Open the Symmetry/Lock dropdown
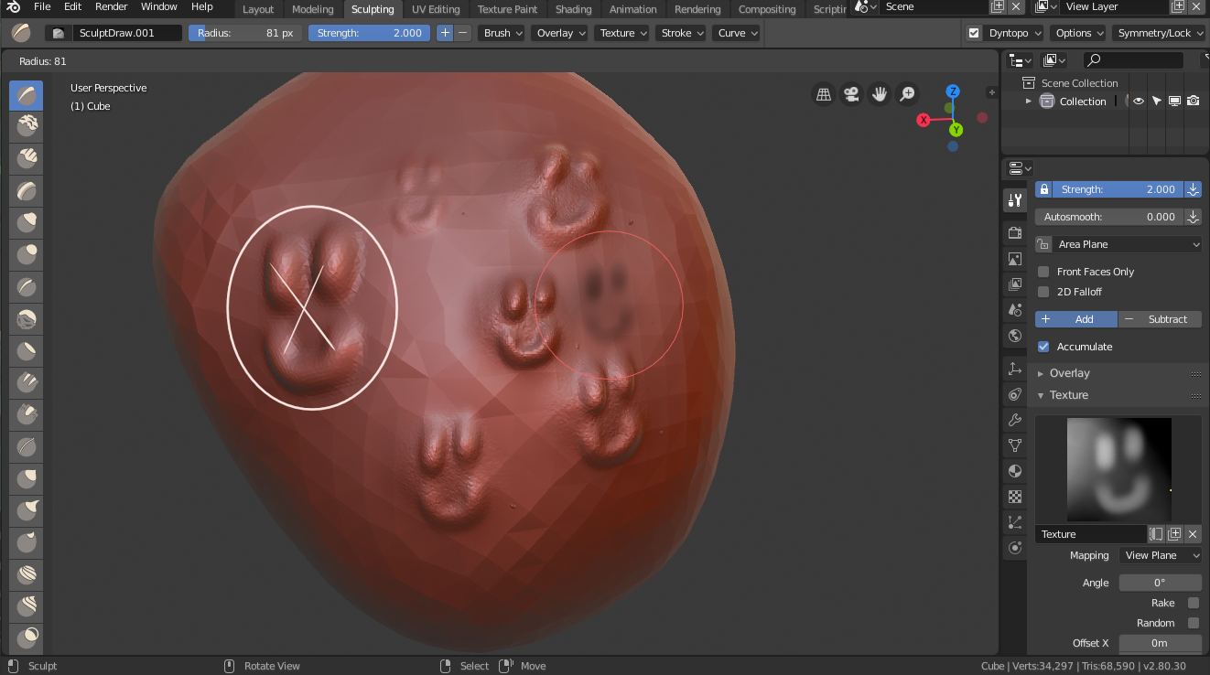 1160,33
